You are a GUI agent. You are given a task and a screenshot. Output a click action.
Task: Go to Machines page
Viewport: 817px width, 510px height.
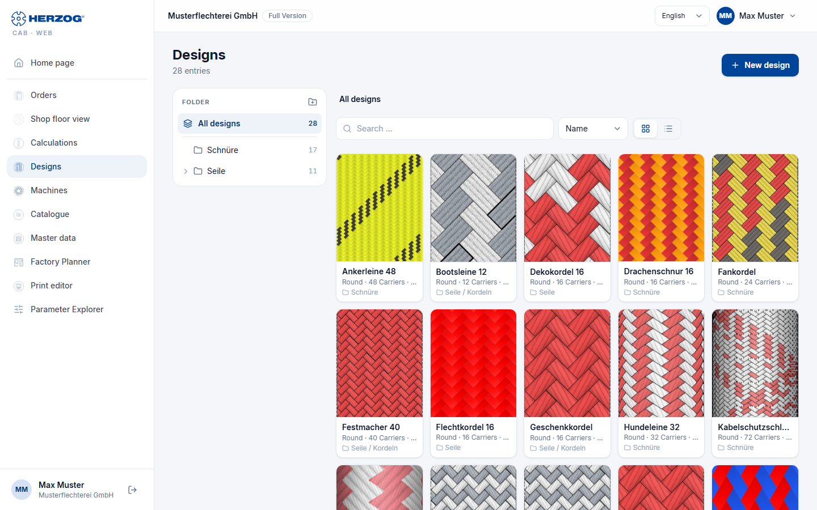(x=77, y=190)
